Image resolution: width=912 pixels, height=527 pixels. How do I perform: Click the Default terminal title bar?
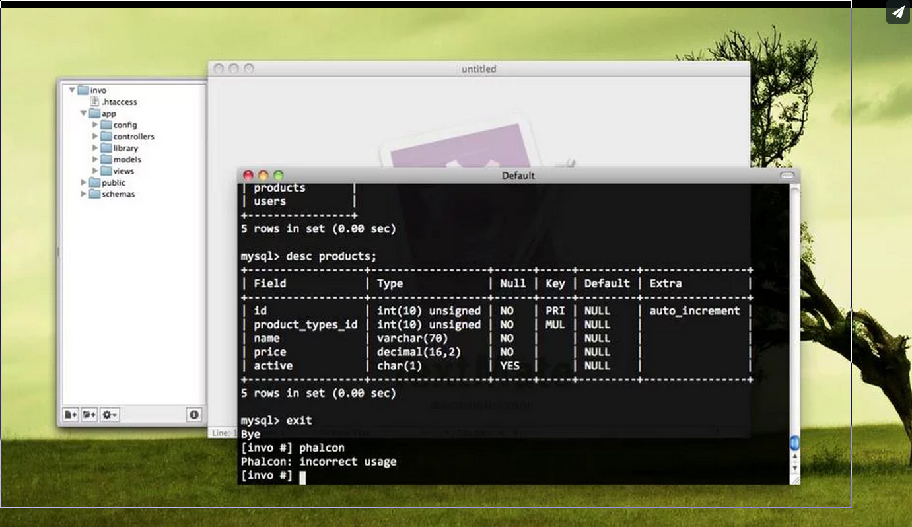pos(517,176)
